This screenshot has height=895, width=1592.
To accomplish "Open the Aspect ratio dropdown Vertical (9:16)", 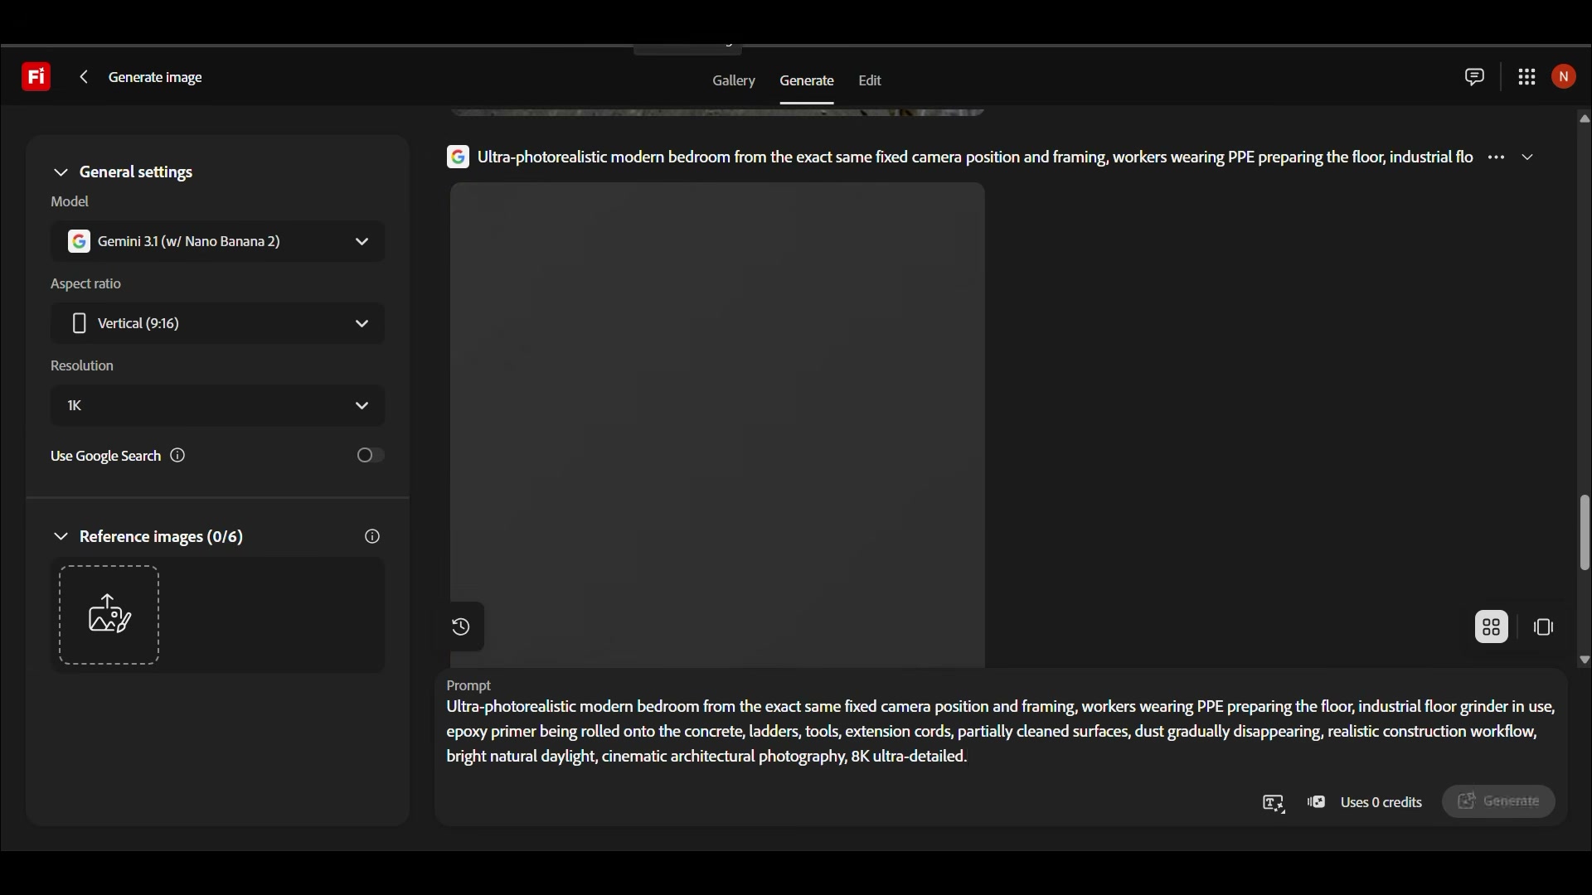I will 218,324.
